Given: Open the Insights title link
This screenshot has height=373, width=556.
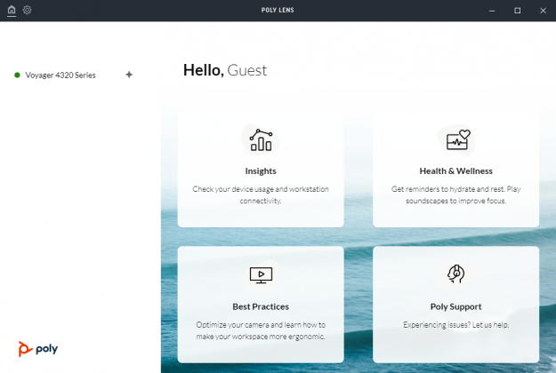Looking at the screenshot, I should pos(261,171).
